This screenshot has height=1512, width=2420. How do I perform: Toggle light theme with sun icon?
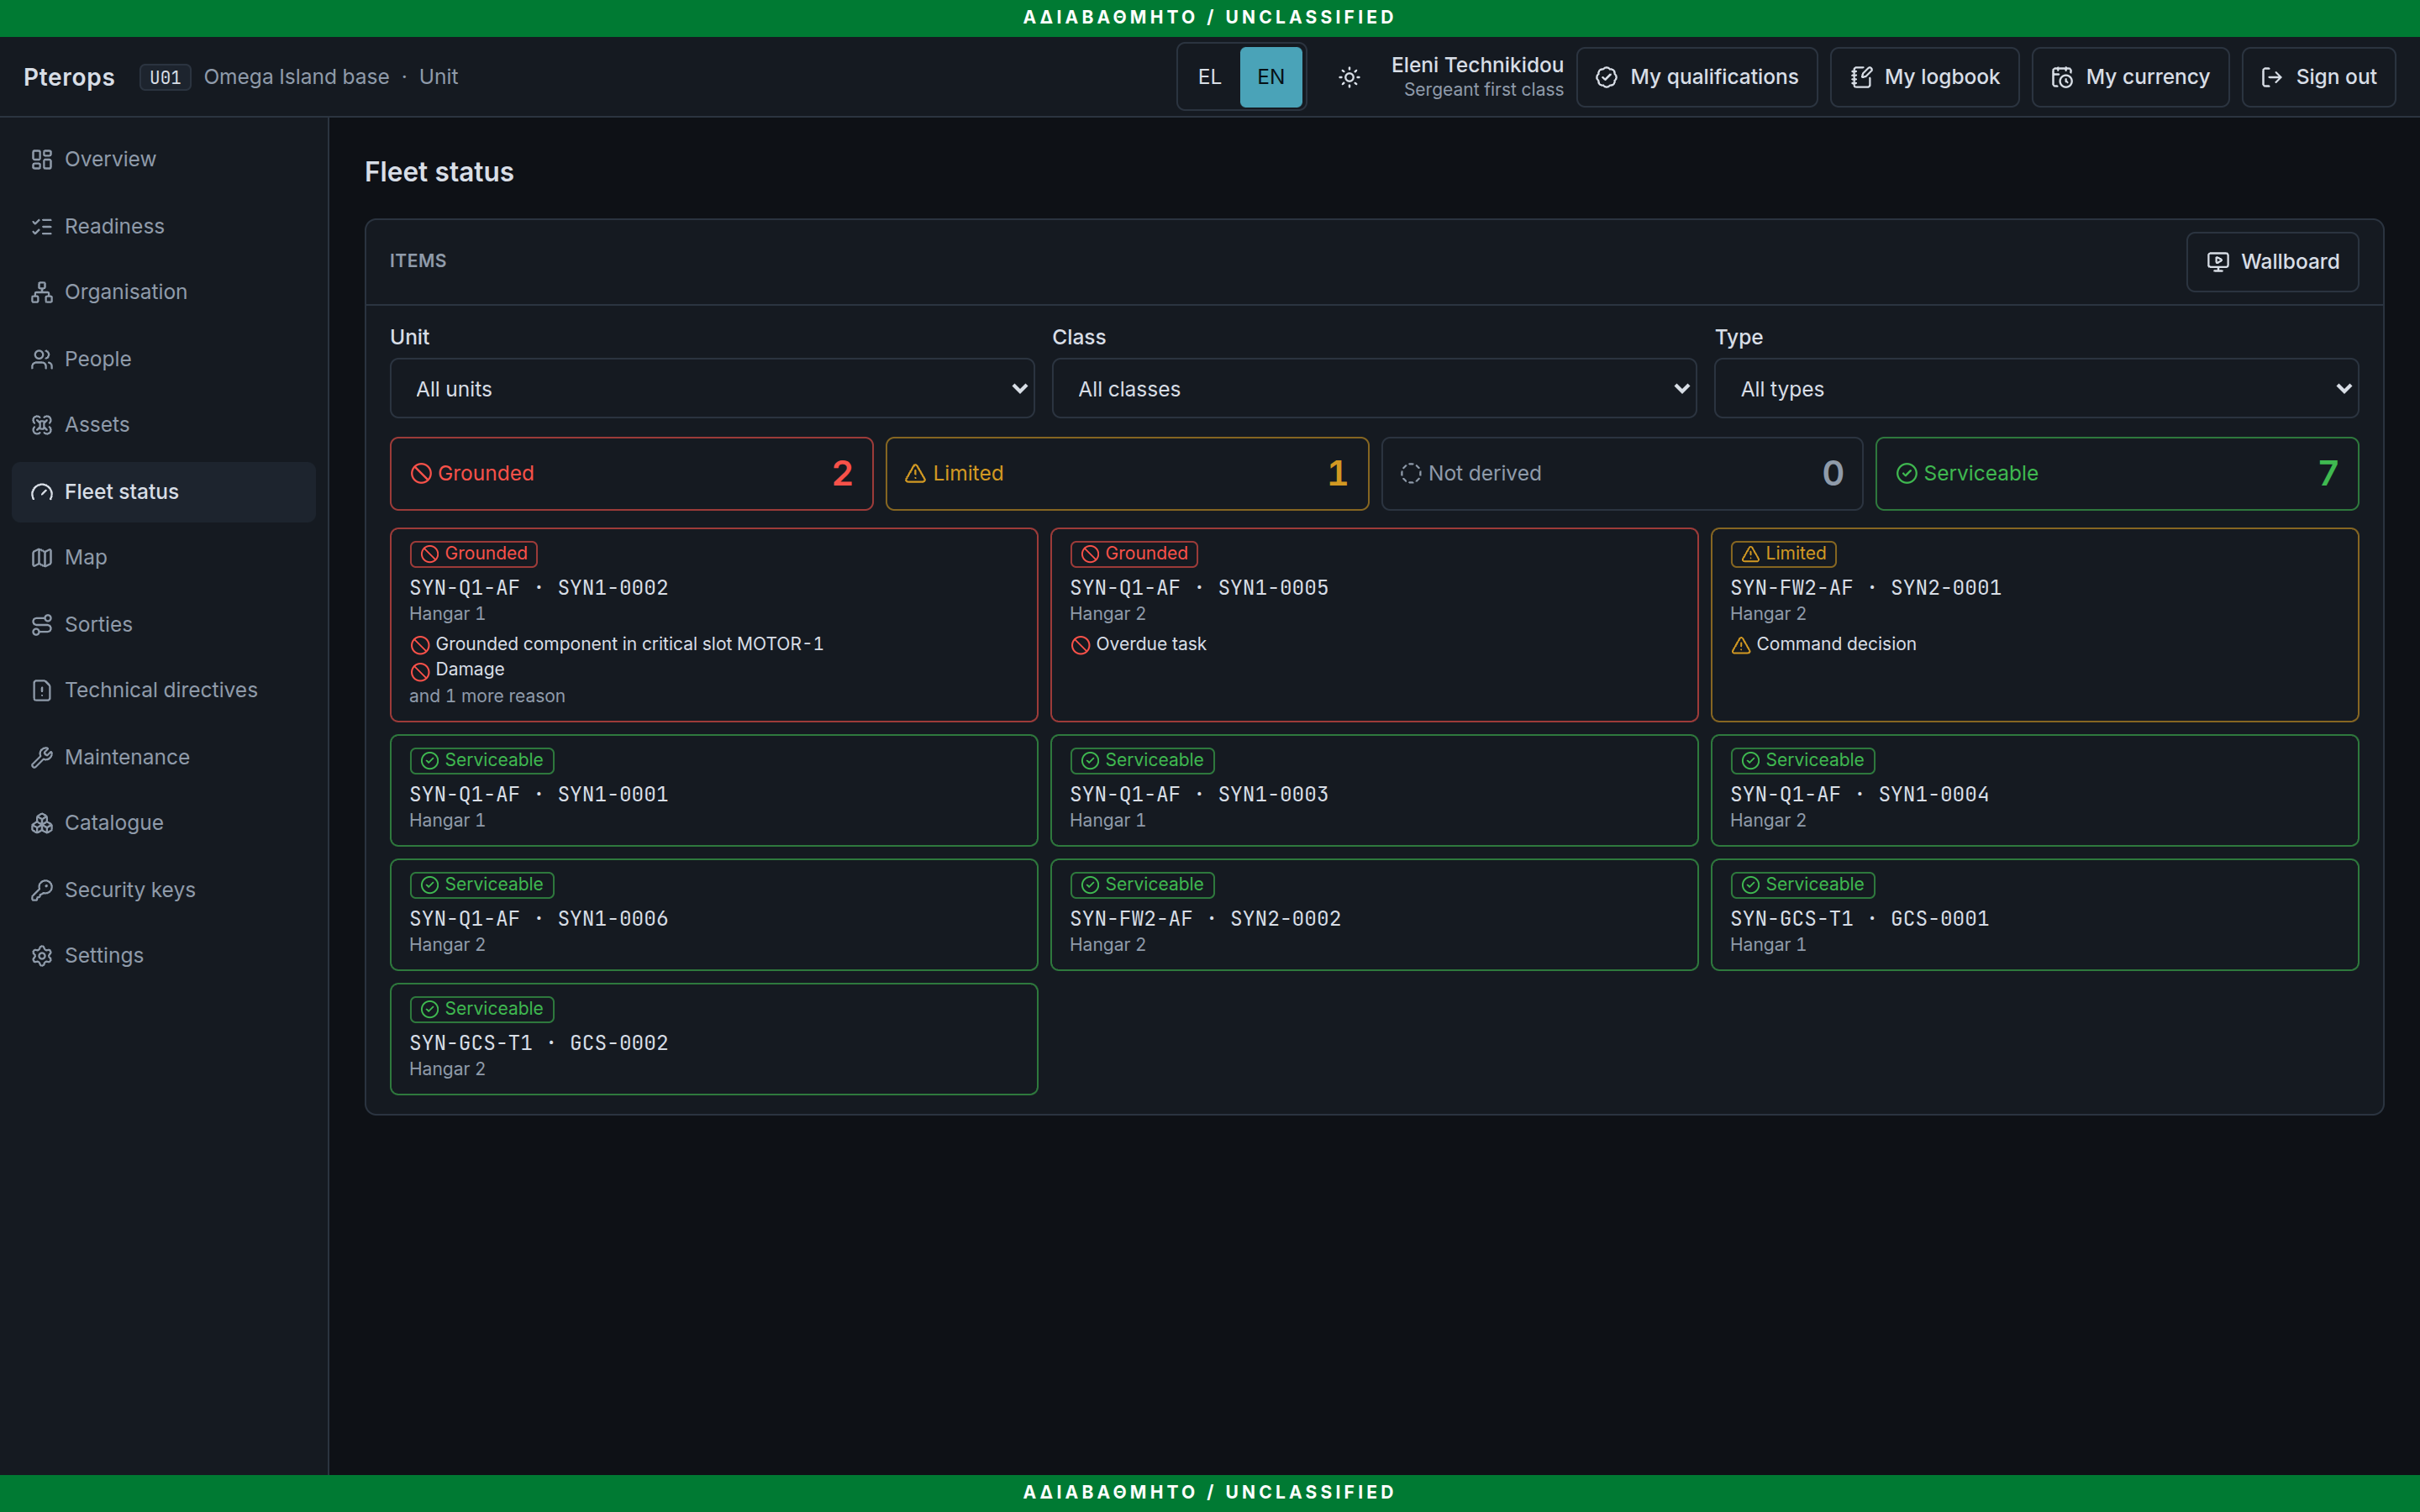tap(1349, 77)
